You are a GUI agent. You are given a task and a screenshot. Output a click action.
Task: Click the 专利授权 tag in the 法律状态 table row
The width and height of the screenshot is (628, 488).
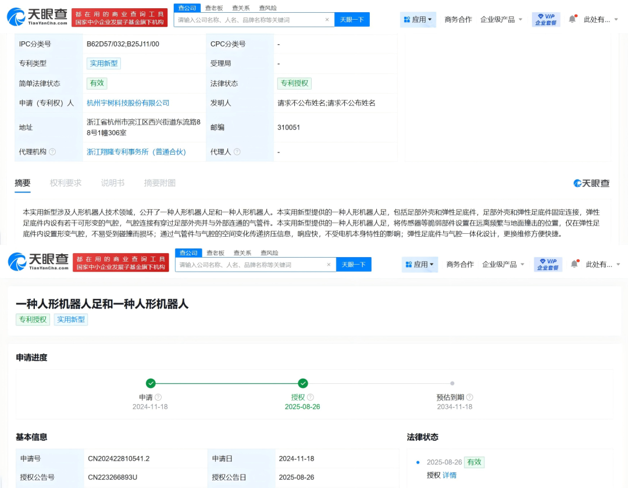(294, 83)
